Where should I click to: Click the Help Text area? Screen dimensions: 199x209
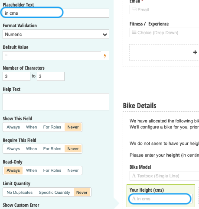click(x=56, y=102)
